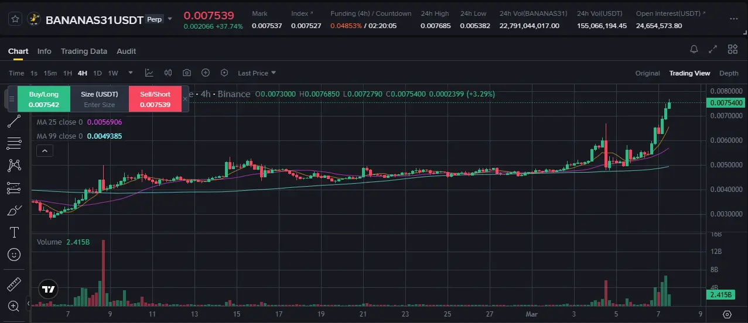Select the 4H time interval

83,73
